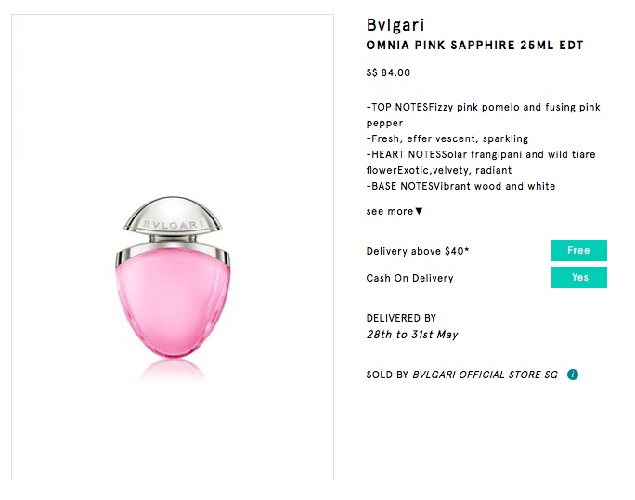Image resolution: width=635 pixels, height=500 pixels.
Task: Click the 'Cash On Delivery' label
Action: (x=409, y=278)
